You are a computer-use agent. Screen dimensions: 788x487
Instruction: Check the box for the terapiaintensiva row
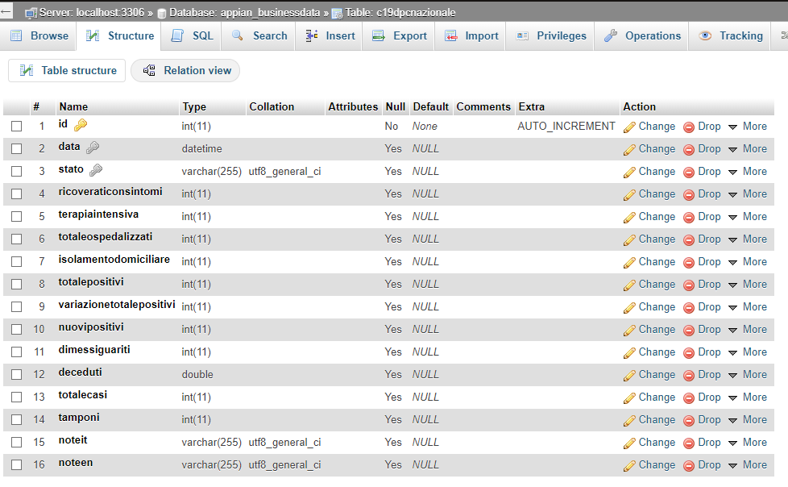pyautogui.click(x=17, y=216)
